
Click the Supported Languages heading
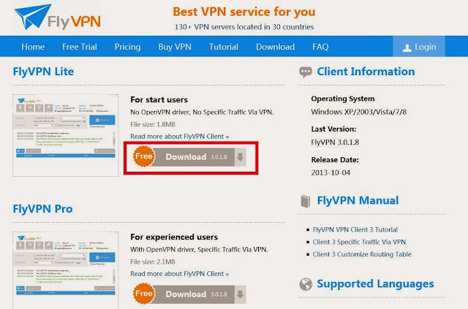[375, 284]
